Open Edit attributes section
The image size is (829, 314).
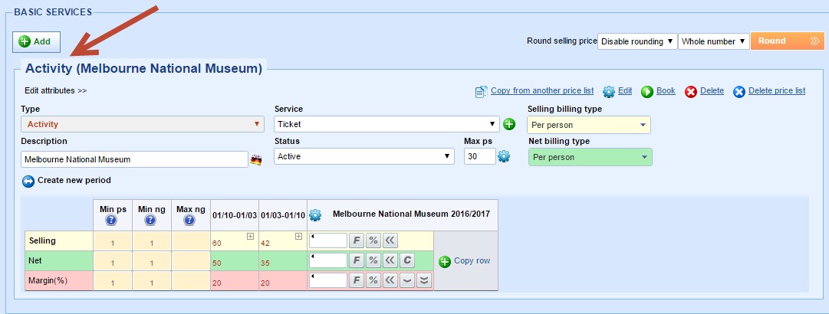pos(55,91)
